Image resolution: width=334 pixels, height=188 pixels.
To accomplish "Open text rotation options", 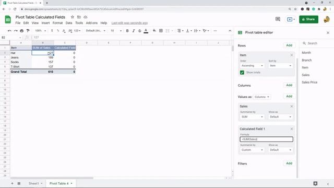I will (206, 31).
